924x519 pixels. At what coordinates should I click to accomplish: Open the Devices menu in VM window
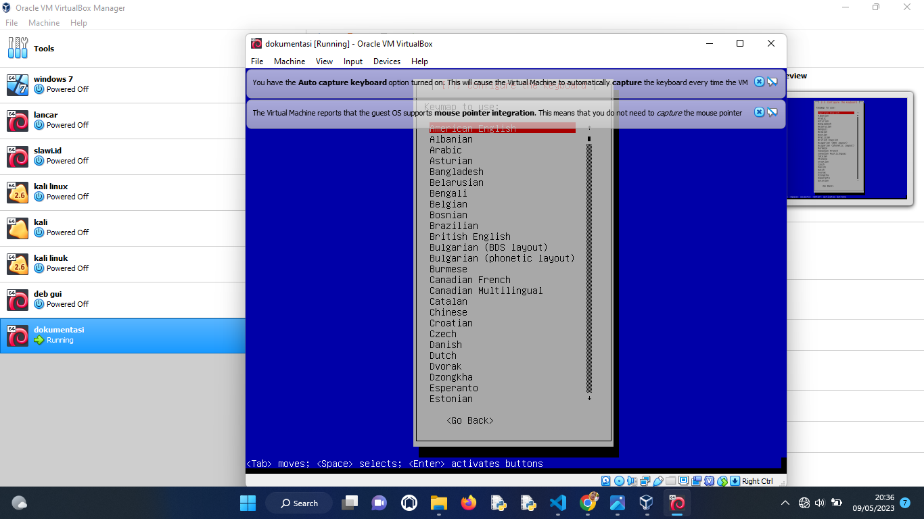(387, 61)
